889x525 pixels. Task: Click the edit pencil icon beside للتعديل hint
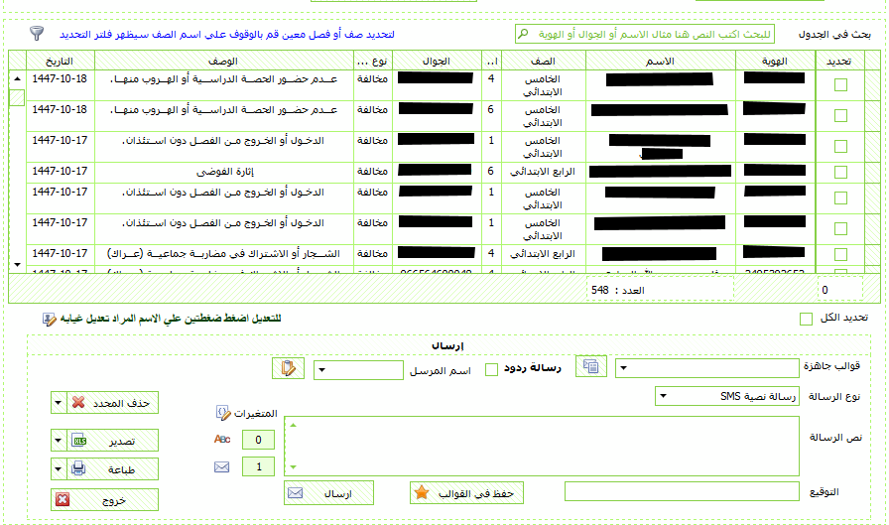coord(50,320)
